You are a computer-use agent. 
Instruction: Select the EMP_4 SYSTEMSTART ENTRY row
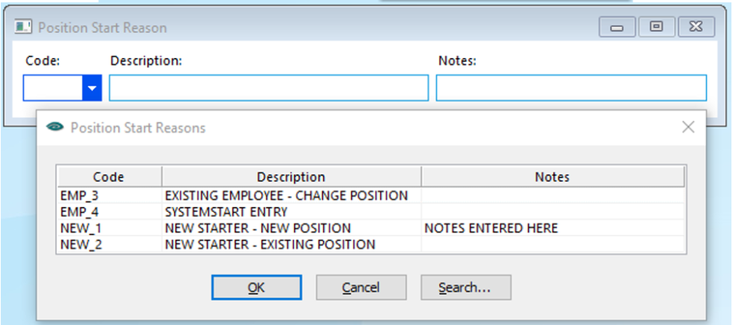(371, 212)
